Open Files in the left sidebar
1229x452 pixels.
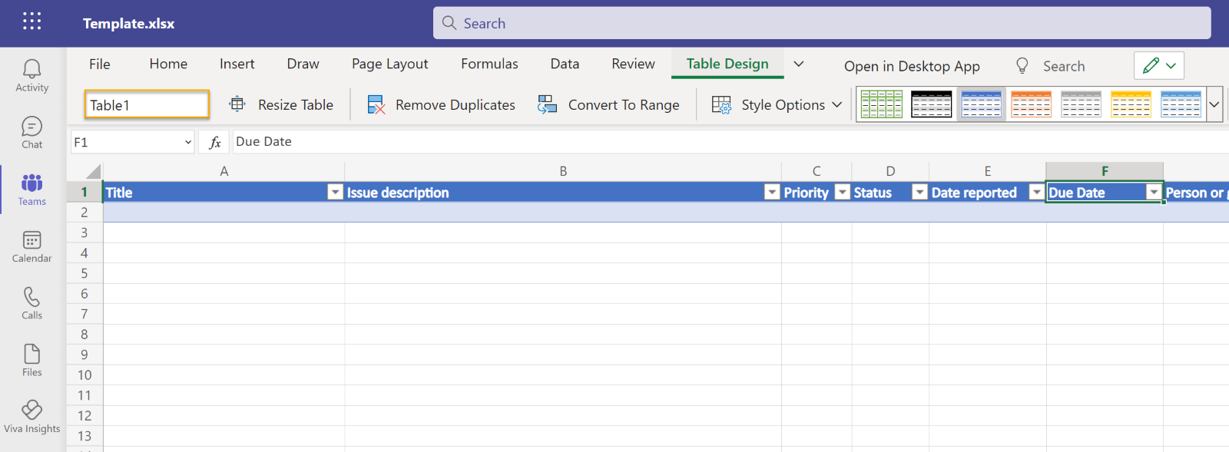tap(31, 361)
